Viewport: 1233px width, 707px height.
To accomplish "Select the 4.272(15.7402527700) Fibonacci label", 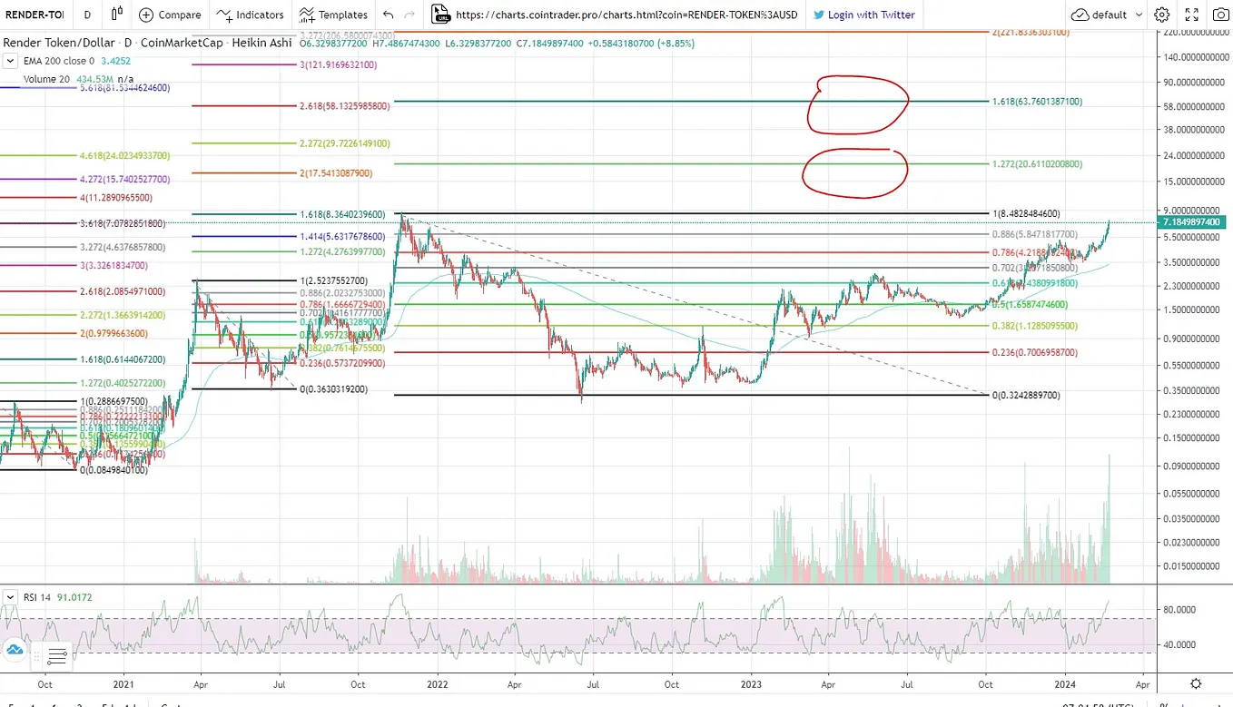I will pyautogui.click(x=124, y=180).
